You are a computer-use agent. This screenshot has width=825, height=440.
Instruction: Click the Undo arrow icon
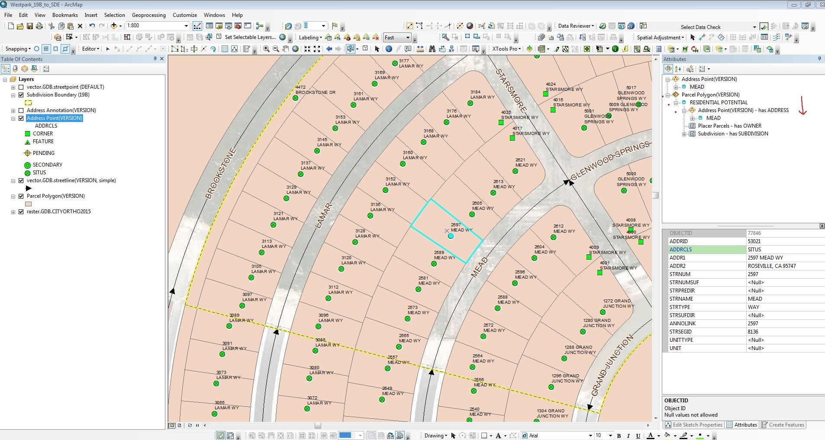92,26
